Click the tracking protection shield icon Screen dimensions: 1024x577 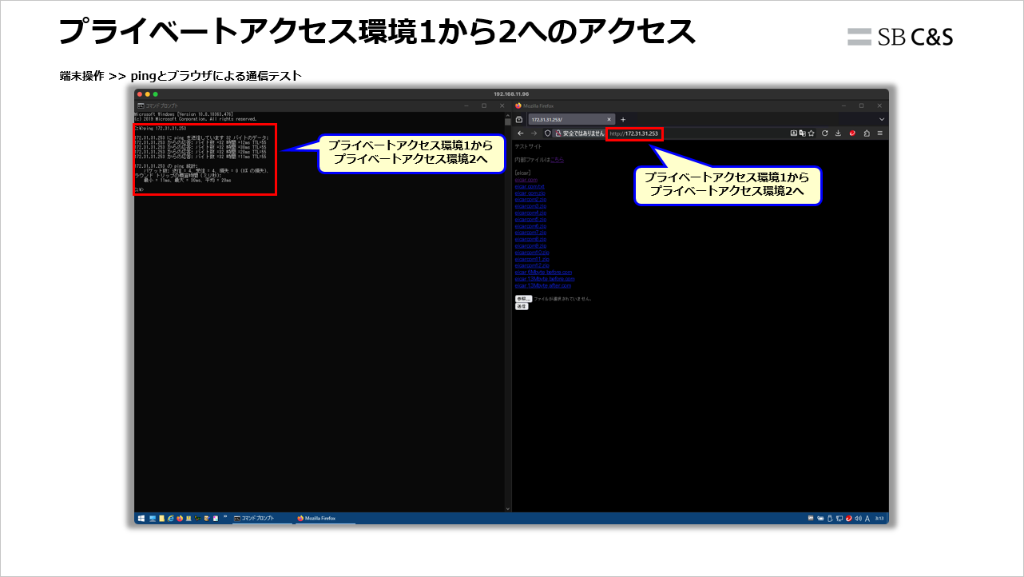click(x=547, y=133)
